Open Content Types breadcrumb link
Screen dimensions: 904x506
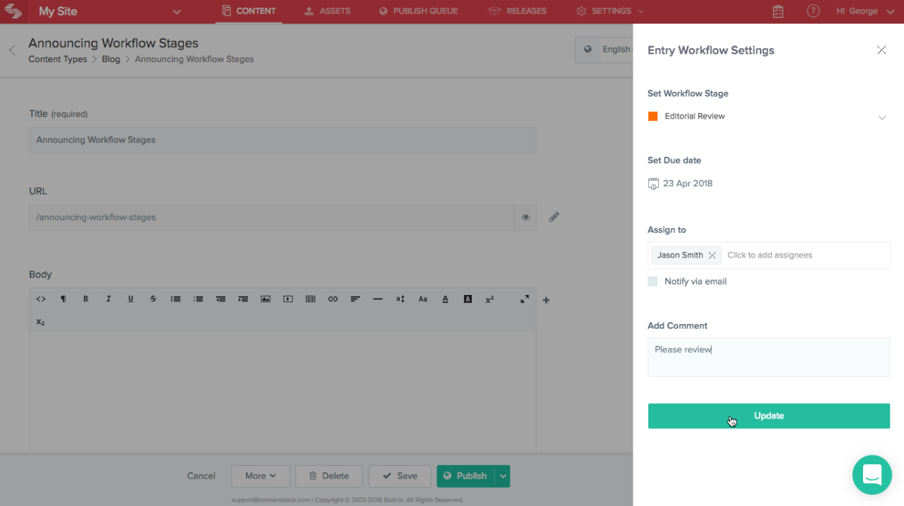click(x=58, y=59)
